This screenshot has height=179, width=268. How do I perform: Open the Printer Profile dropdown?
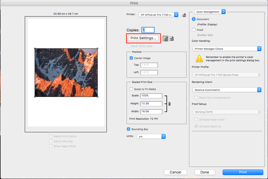(227, 75)
